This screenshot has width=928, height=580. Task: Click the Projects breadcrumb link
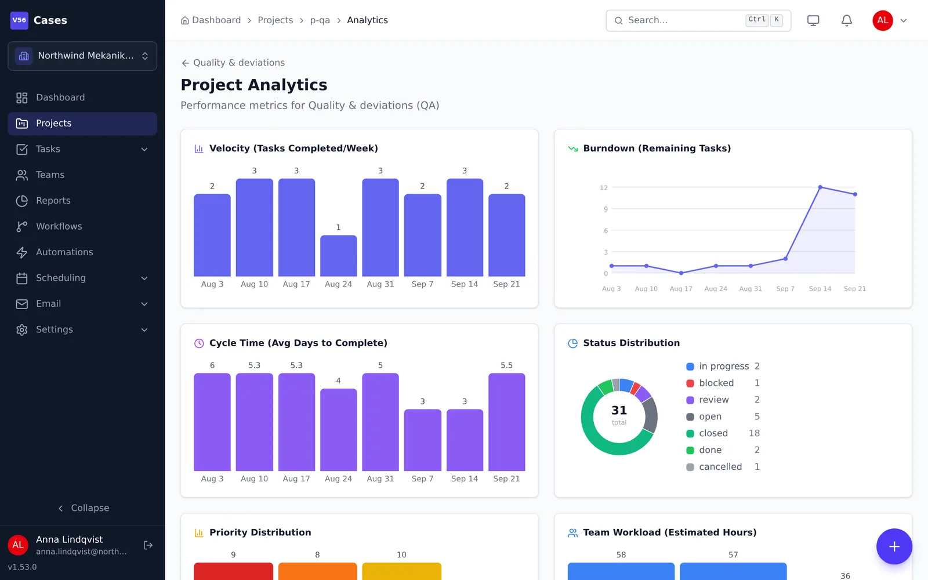pyautogui.click(x=275, y=20)
